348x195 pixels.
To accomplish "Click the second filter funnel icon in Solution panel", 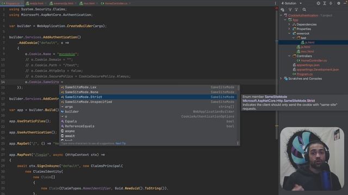I will point(296,10).
